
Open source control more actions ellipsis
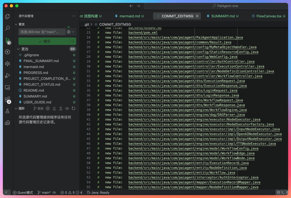pyautogui.click(x=73, y=16)
